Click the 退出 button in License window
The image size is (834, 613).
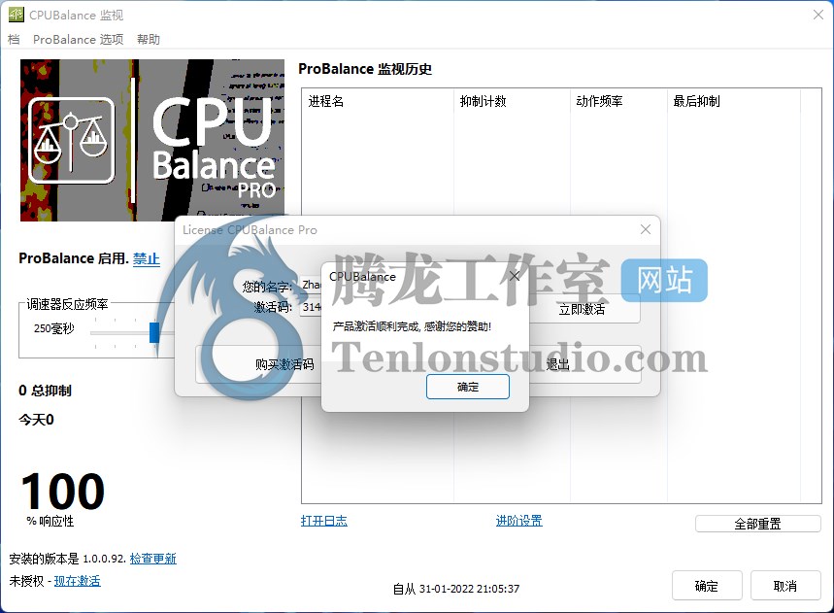click(584, 364)
